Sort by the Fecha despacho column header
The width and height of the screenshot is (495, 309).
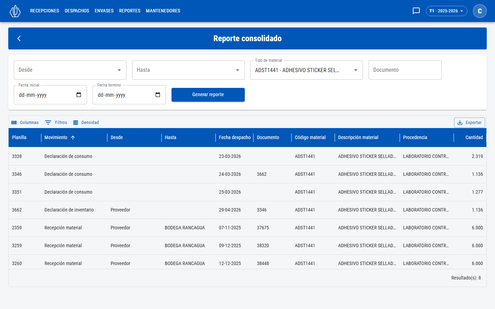pyautogui.click(x=235, y=138)
